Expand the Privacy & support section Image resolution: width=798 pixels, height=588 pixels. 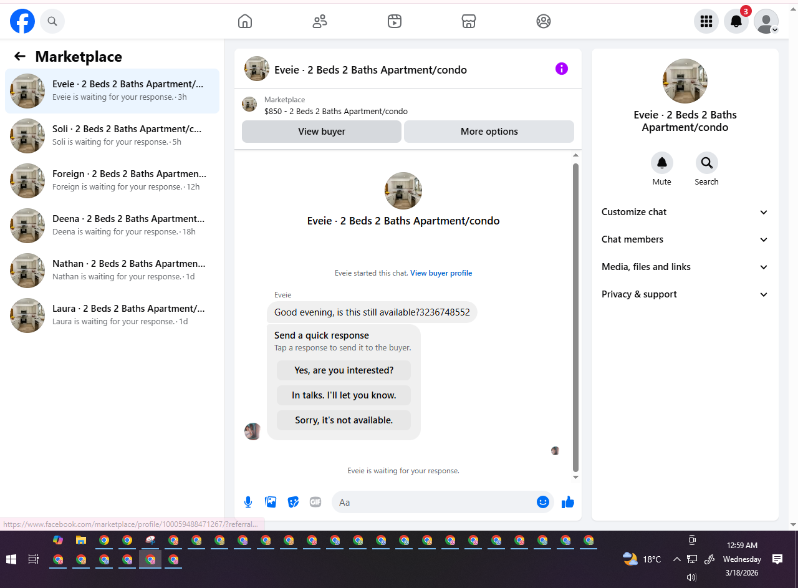click(685, 294)
